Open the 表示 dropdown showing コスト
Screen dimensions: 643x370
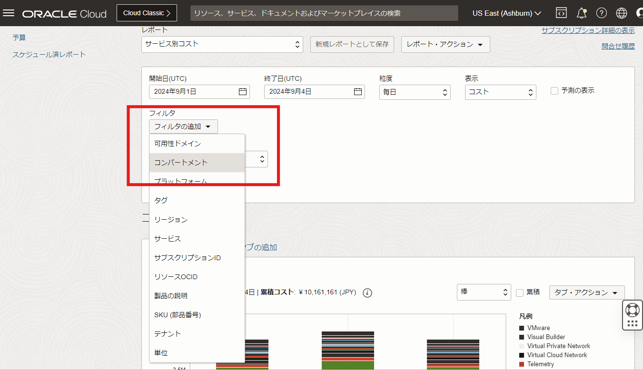pyautogui.click(x=500, y=92)
